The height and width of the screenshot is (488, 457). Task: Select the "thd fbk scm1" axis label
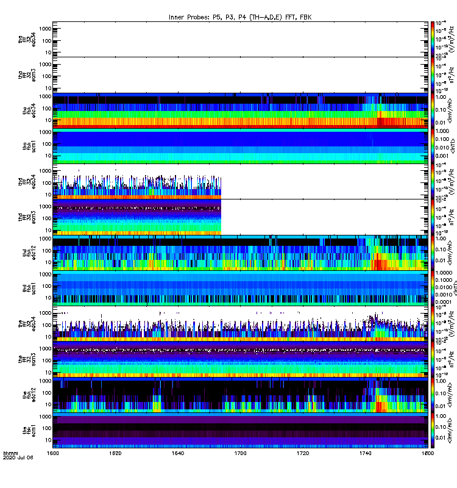29,289
